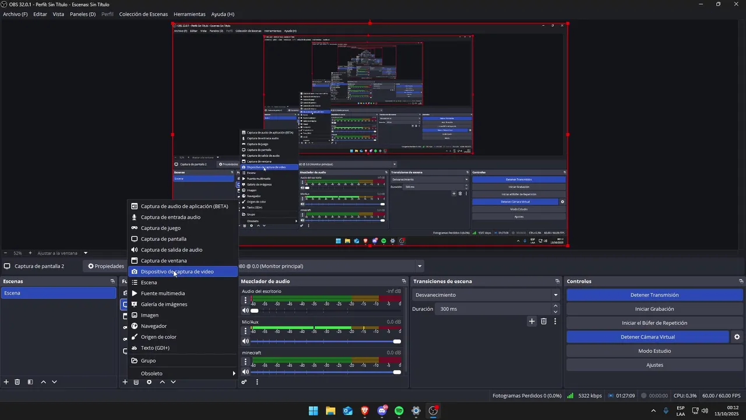The image size is (746, 420).
Task: Move the scene down with the Escenas down arrow
Action: click(54, 382)
